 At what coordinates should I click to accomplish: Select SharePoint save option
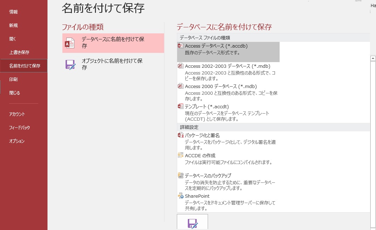(228, 202)
